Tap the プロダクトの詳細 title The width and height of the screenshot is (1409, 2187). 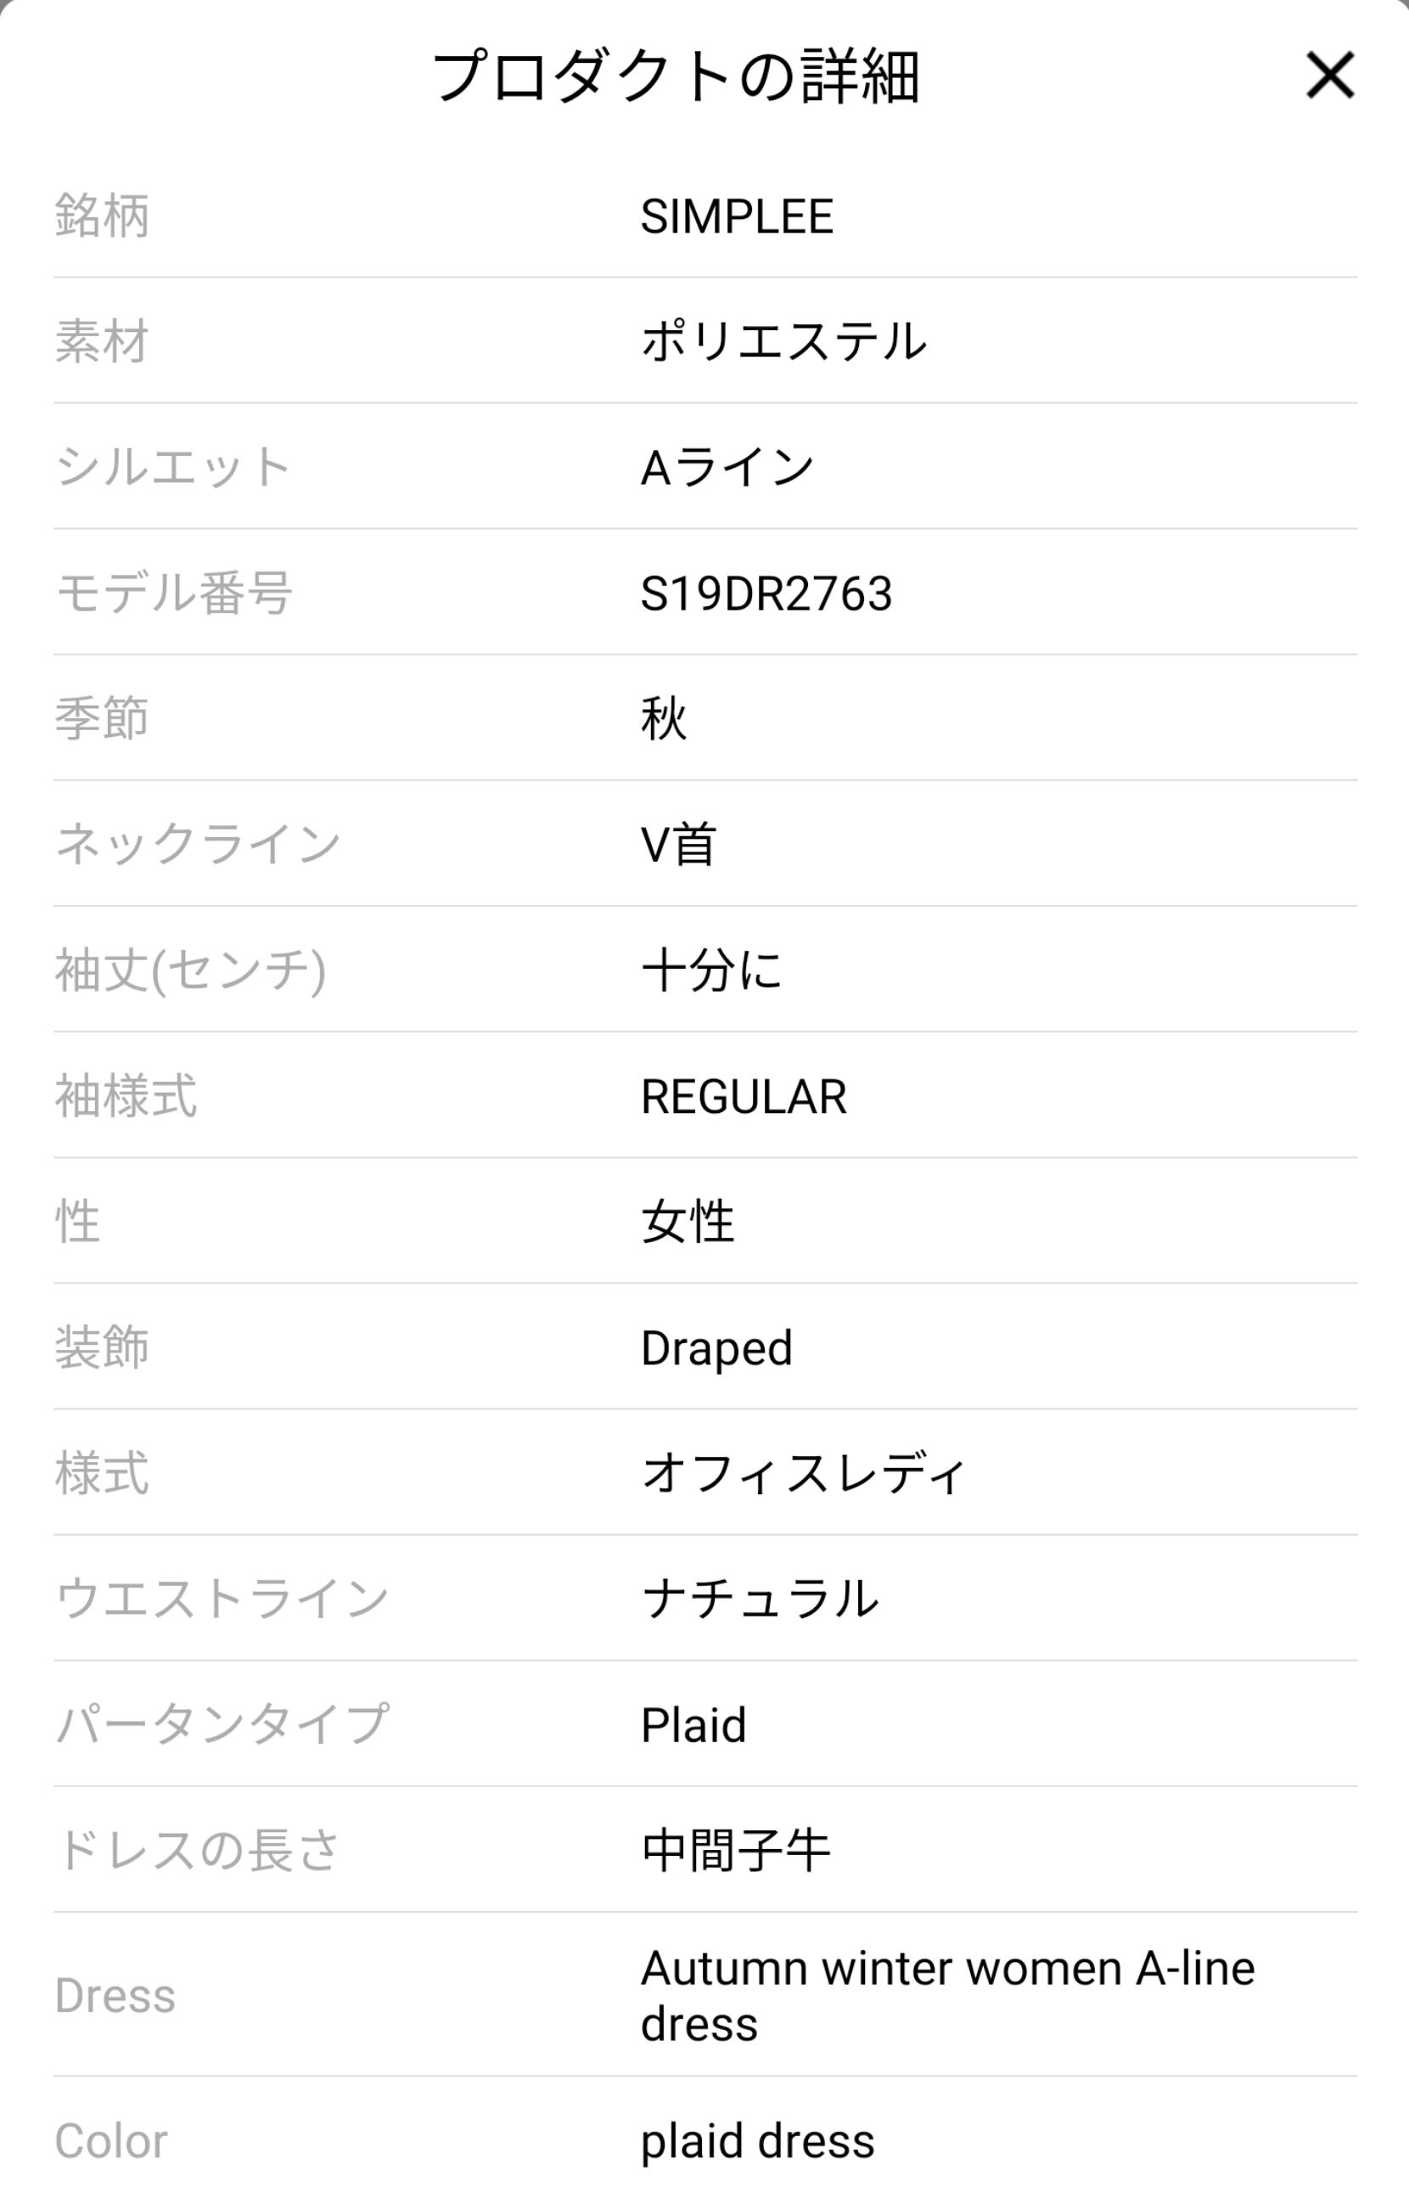pos(676,77)
